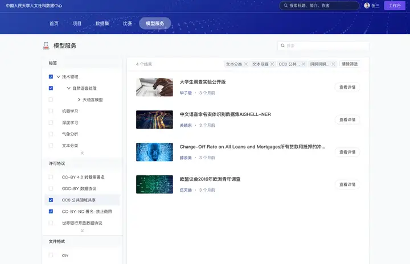Remove the CC0 公共 filter tag
Image resolution: width=410 pixels, height=264 pixels.
tap(304, 64)
